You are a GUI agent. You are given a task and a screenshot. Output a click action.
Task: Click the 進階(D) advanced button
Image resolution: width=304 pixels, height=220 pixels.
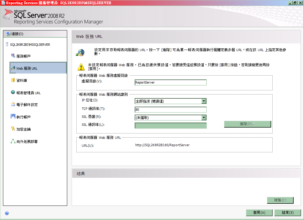247,124
